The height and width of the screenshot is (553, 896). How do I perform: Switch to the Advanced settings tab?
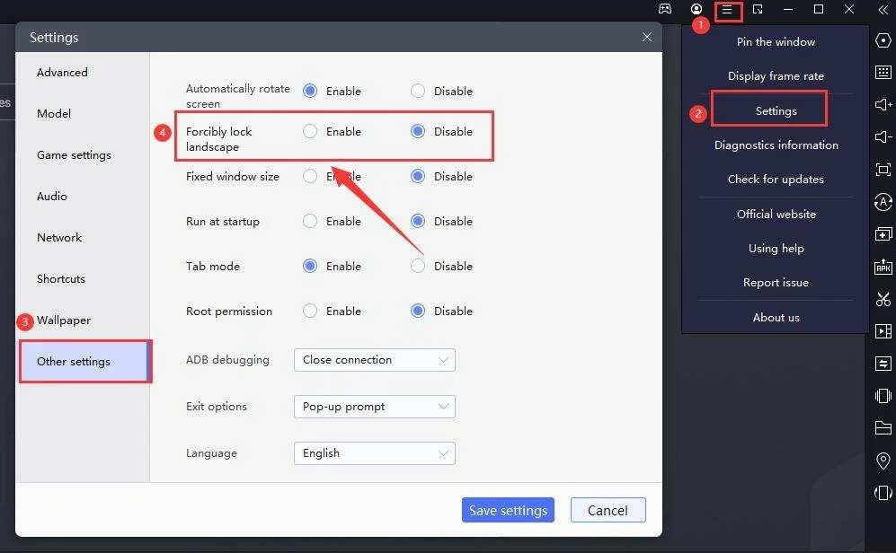click(62, 73)
